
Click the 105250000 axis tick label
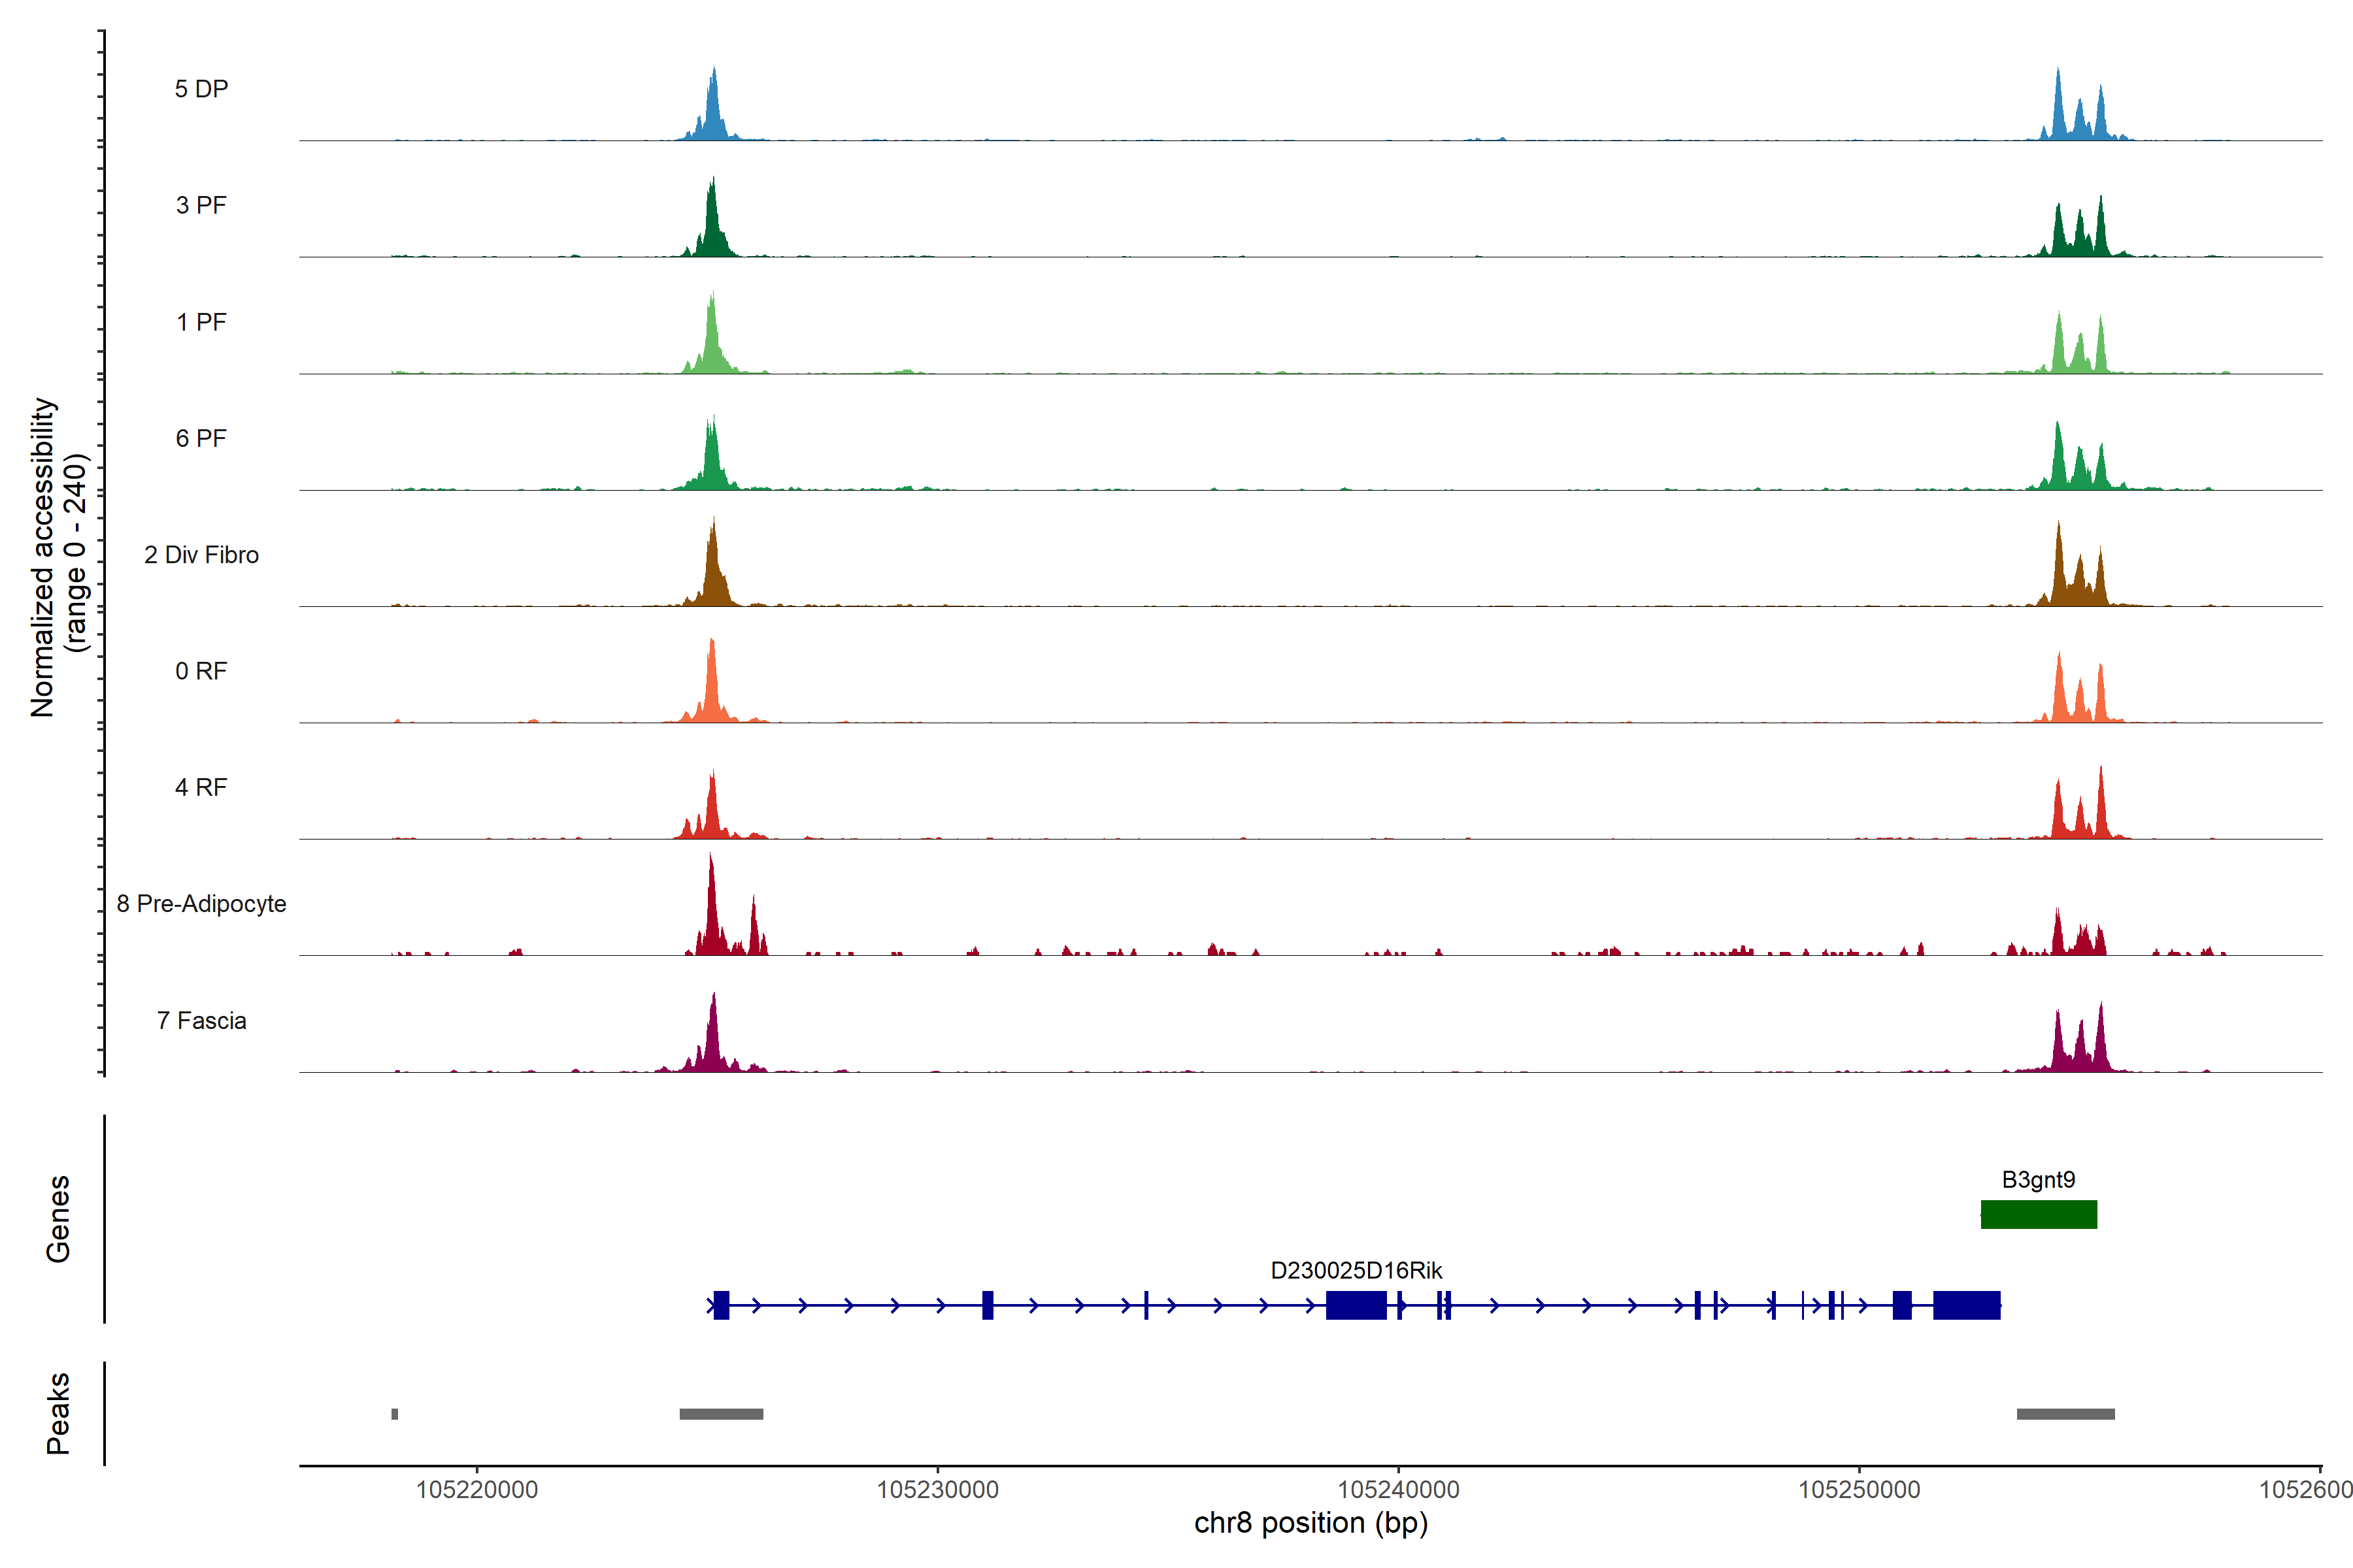coord(1859,1489)
